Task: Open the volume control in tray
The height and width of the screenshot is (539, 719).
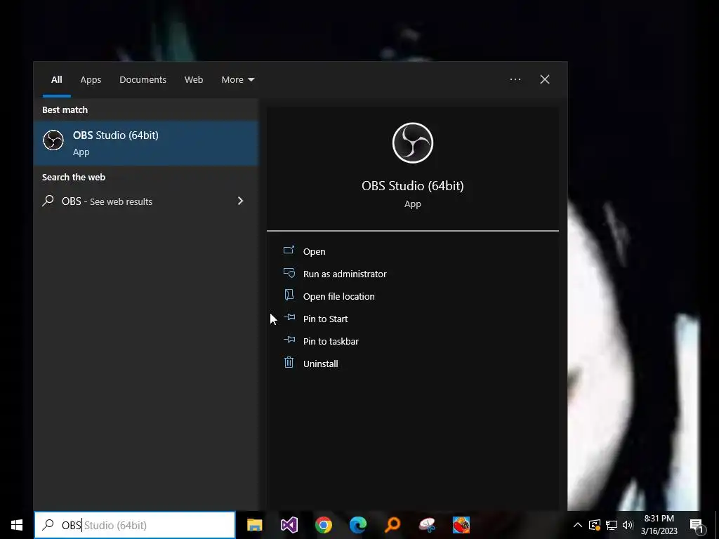Action: coord(628,525)
